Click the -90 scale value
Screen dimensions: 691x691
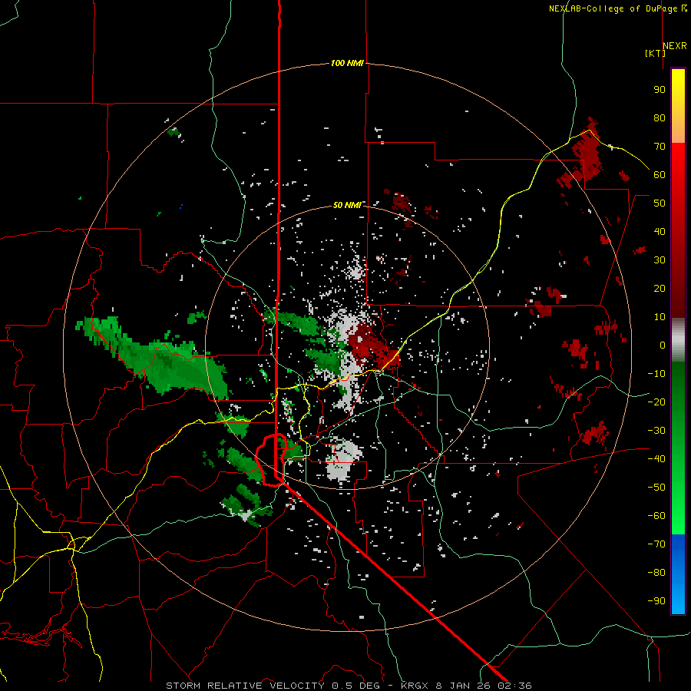(x=656, y=601)
